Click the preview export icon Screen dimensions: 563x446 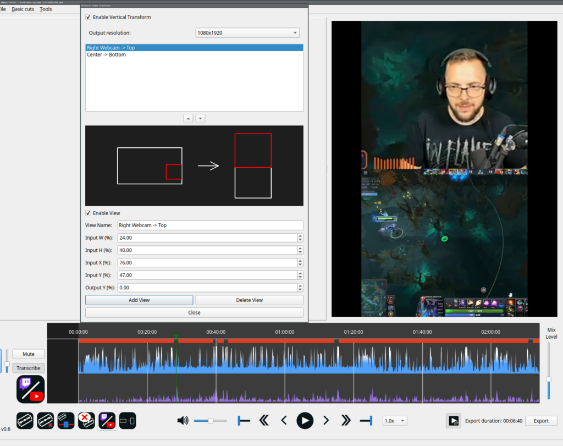454,421
